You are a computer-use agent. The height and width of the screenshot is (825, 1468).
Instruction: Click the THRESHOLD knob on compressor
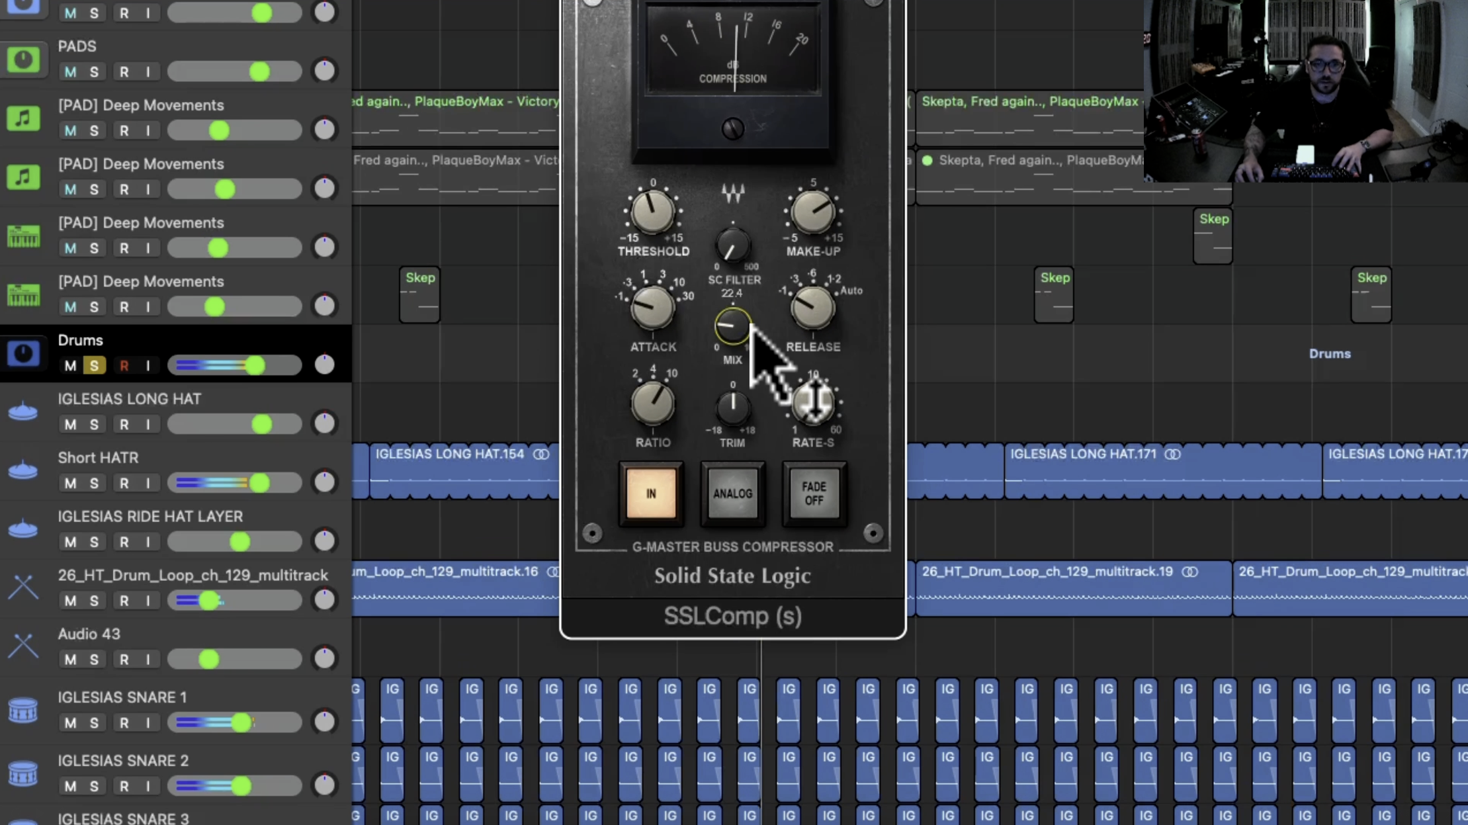(x=652, y=212)
